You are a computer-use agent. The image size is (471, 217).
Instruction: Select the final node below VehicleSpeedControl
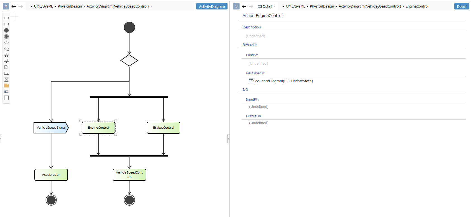(x=129, y=200)
